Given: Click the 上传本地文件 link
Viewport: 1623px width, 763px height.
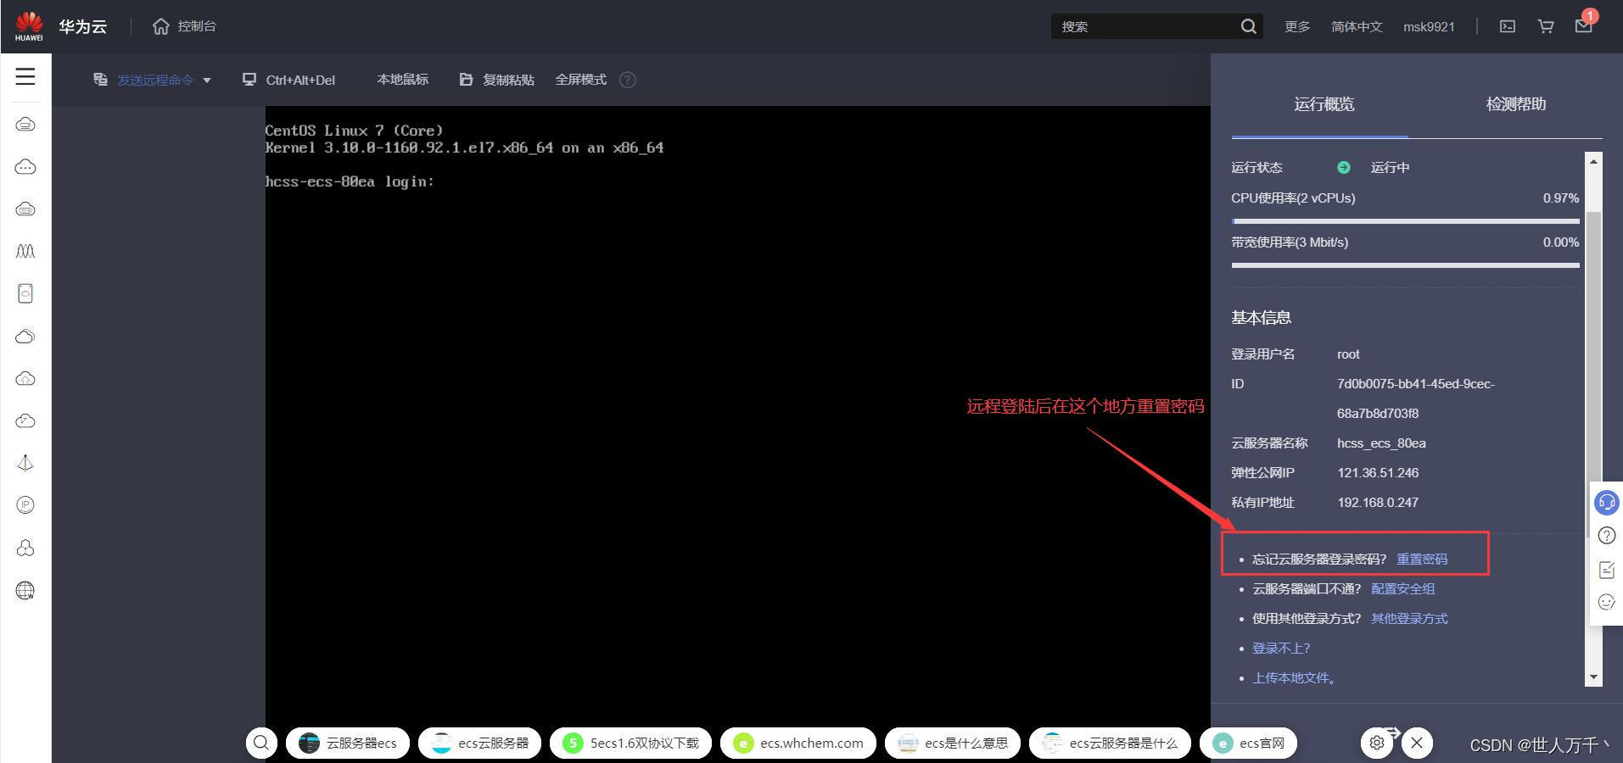Looking at the screenshot, I should coord(1294,677).
